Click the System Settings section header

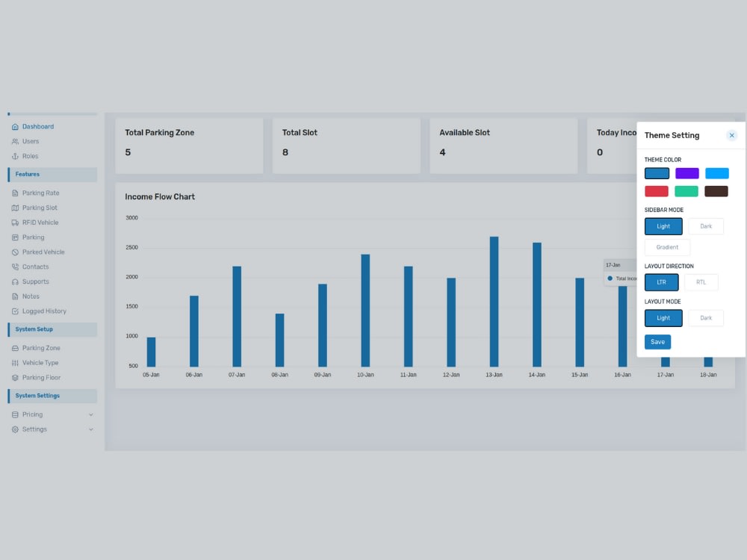[x=52, y=396]
